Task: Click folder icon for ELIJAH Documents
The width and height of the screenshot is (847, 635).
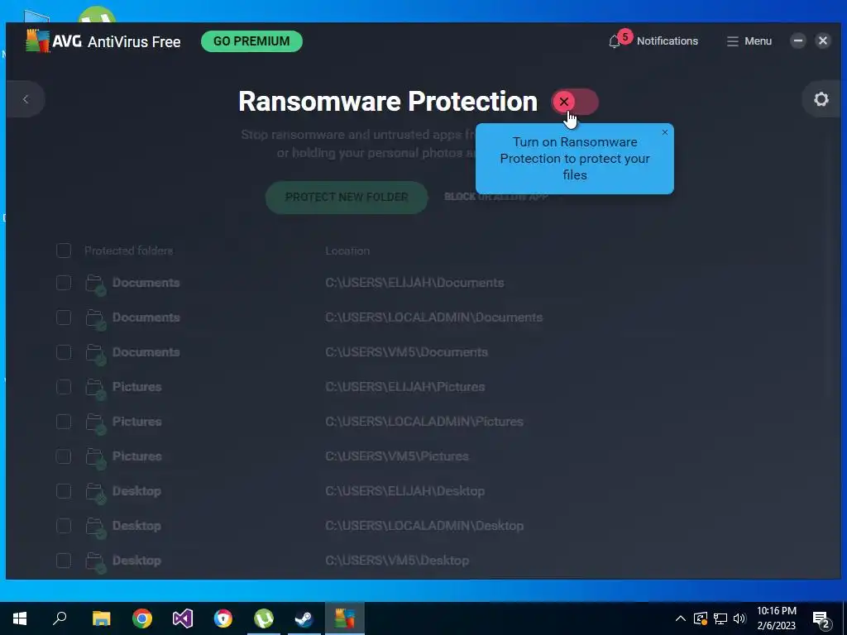Action: pos(96,284)
